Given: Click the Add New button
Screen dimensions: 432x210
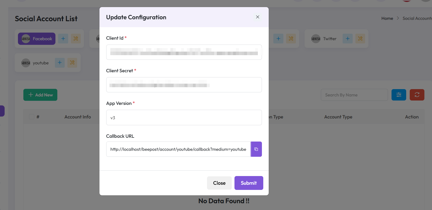Looking at the screenshot, I should (x=40, y=95).
